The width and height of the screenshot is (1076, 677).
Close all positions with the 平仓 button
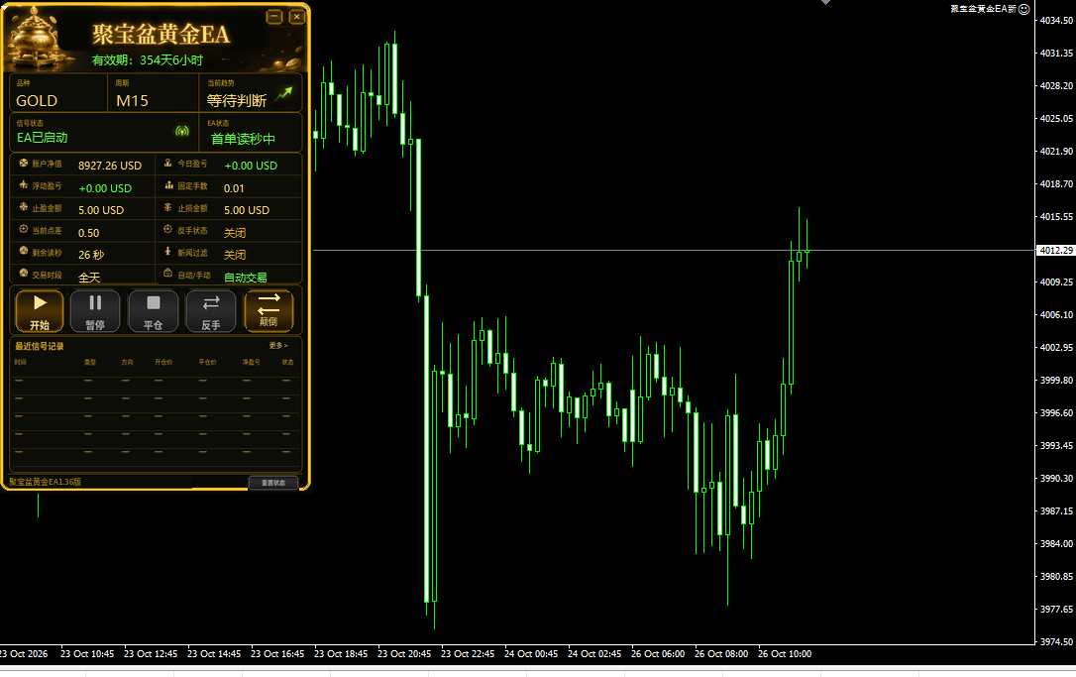[x=153, y=311]
